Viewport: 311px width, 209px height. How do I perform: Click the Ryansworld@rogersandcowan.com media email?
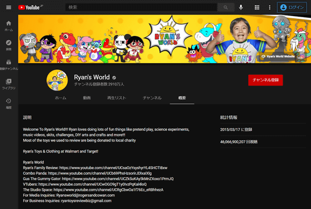point(86,195)
